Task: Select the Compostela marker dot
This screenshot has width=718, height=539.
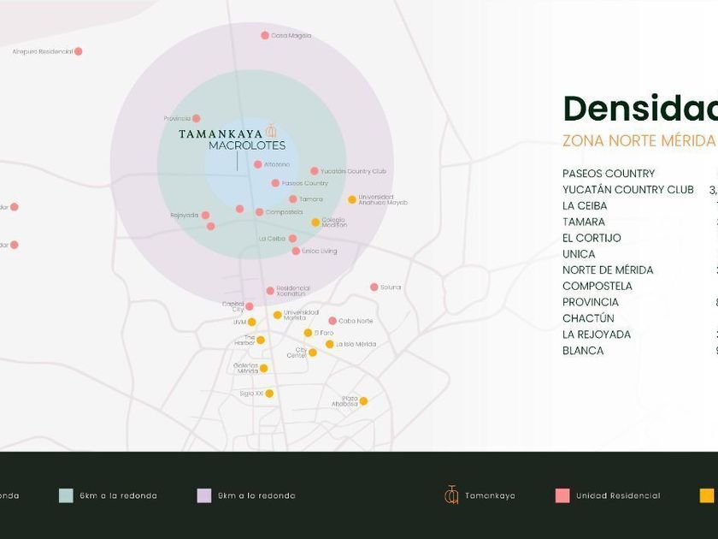Action: (260, 212)
